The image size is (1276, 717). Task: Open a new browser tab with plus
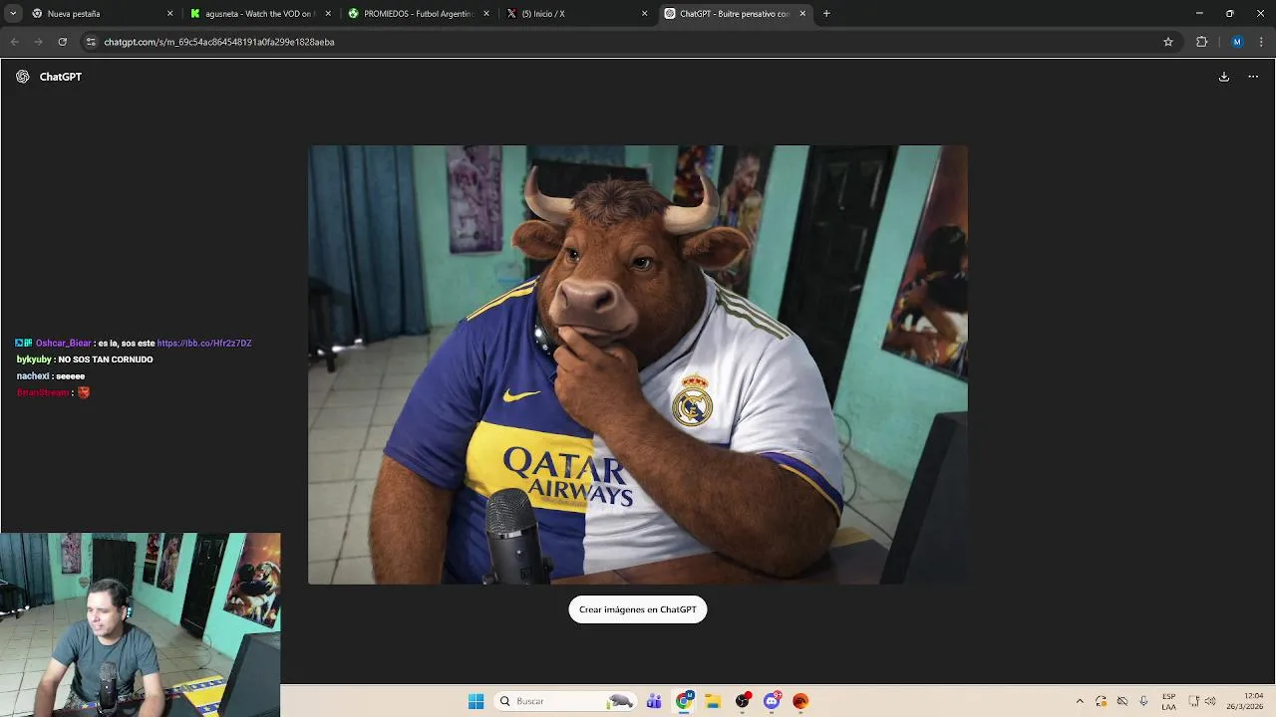(826, 14)
